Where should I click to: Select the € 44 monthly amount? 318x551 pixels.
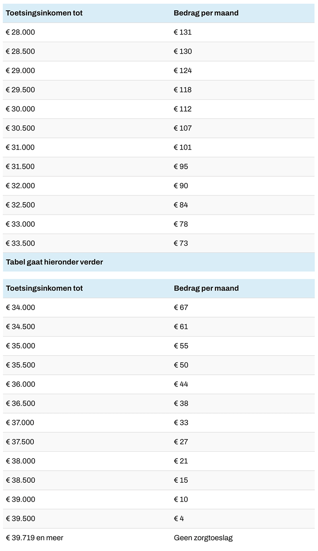(x=181, y=384)
